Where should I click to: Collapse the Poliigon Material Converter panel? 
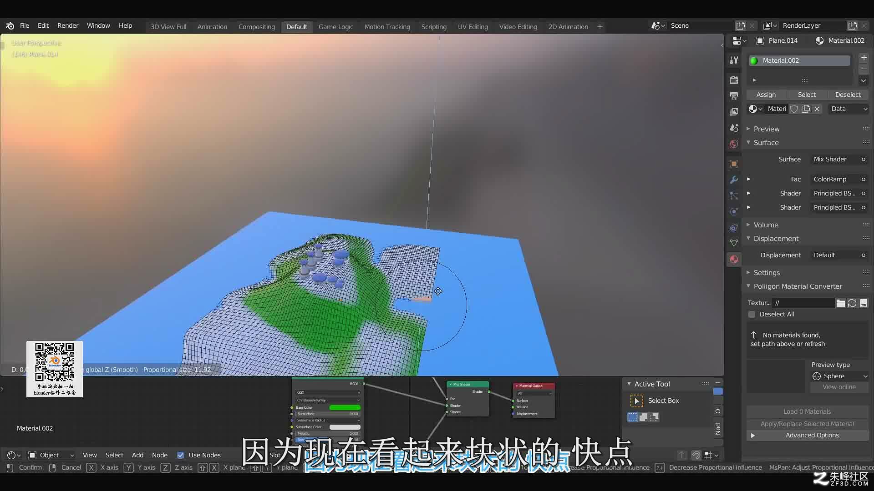pos(798,286)
